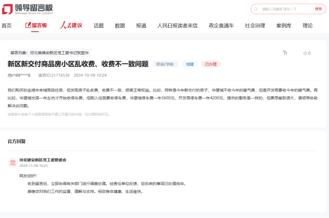Click the gray privacy notice under the message
Image resolution: width=329 pixels, height=218 pixels.
click(x=59, y=115)
